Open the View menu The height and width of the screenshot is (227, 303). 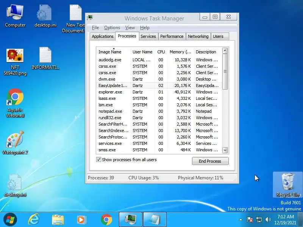tap(130, 28)
